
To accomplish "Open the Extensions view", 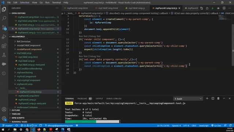I will pyautogui.click(x=4, y=46).
